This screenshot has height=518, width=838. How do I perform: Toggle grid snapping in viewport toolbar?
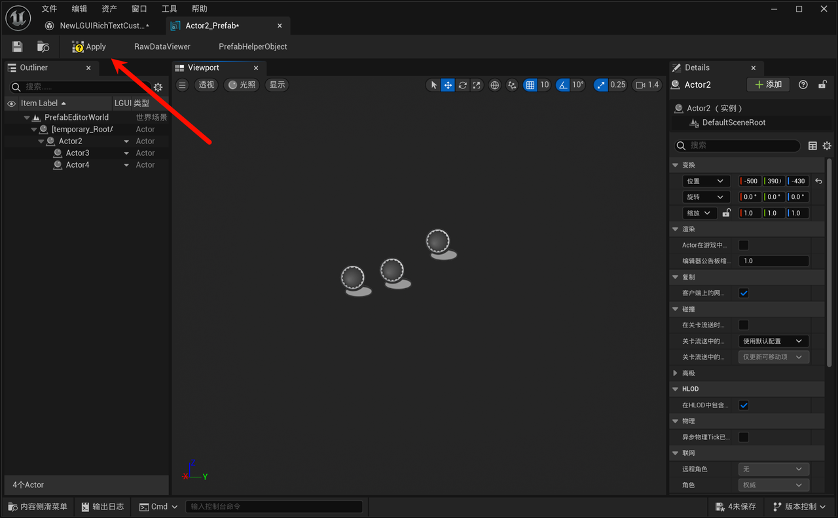530,84
